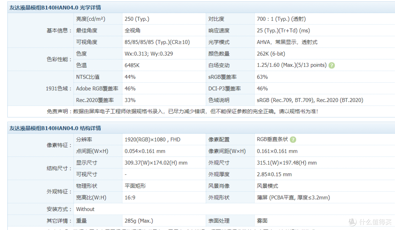Select resolution 1920(RGB)×1080 , FHD

pos(153,140)
